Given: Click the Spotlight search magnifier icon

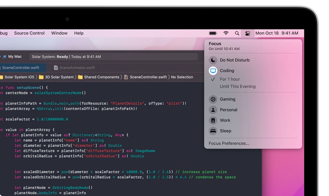Looking at the screenshot, I should point(237,33).
